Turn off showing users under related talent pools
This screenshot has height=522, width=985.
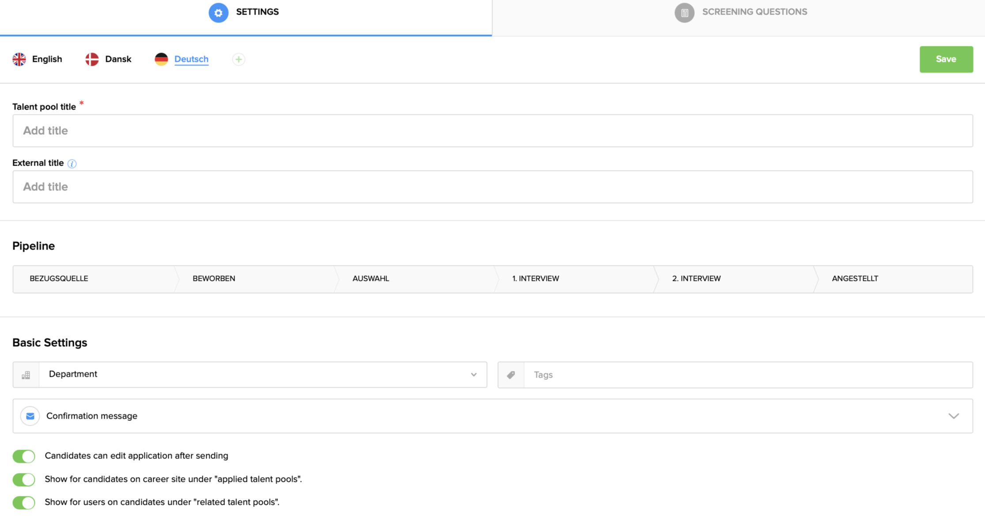23,503
